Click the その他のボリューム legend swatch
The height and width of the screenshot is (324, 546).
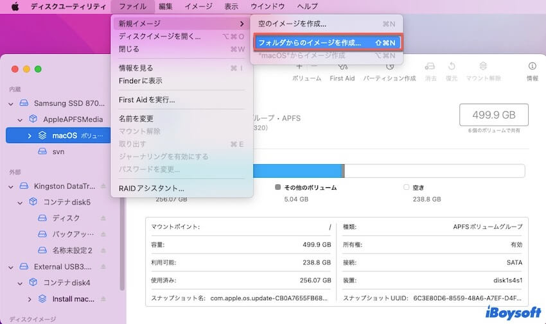pyautogui.click(x=277, y=187)
